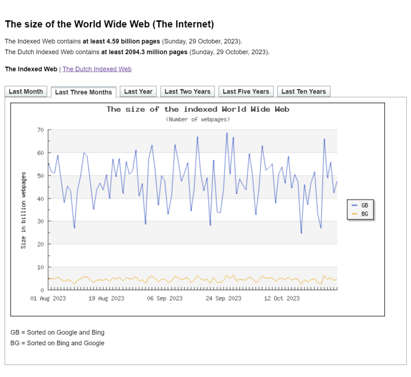The image size is (411, 377).
Task: Switch to the Last Ten Years tab
Action: pyautogui.click(x=303, y=91)
